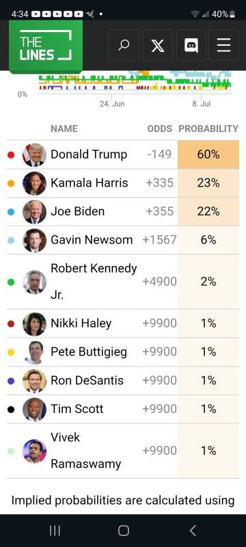Tap the Android home button icon
246x547 pixels.
tap(124, 531)
